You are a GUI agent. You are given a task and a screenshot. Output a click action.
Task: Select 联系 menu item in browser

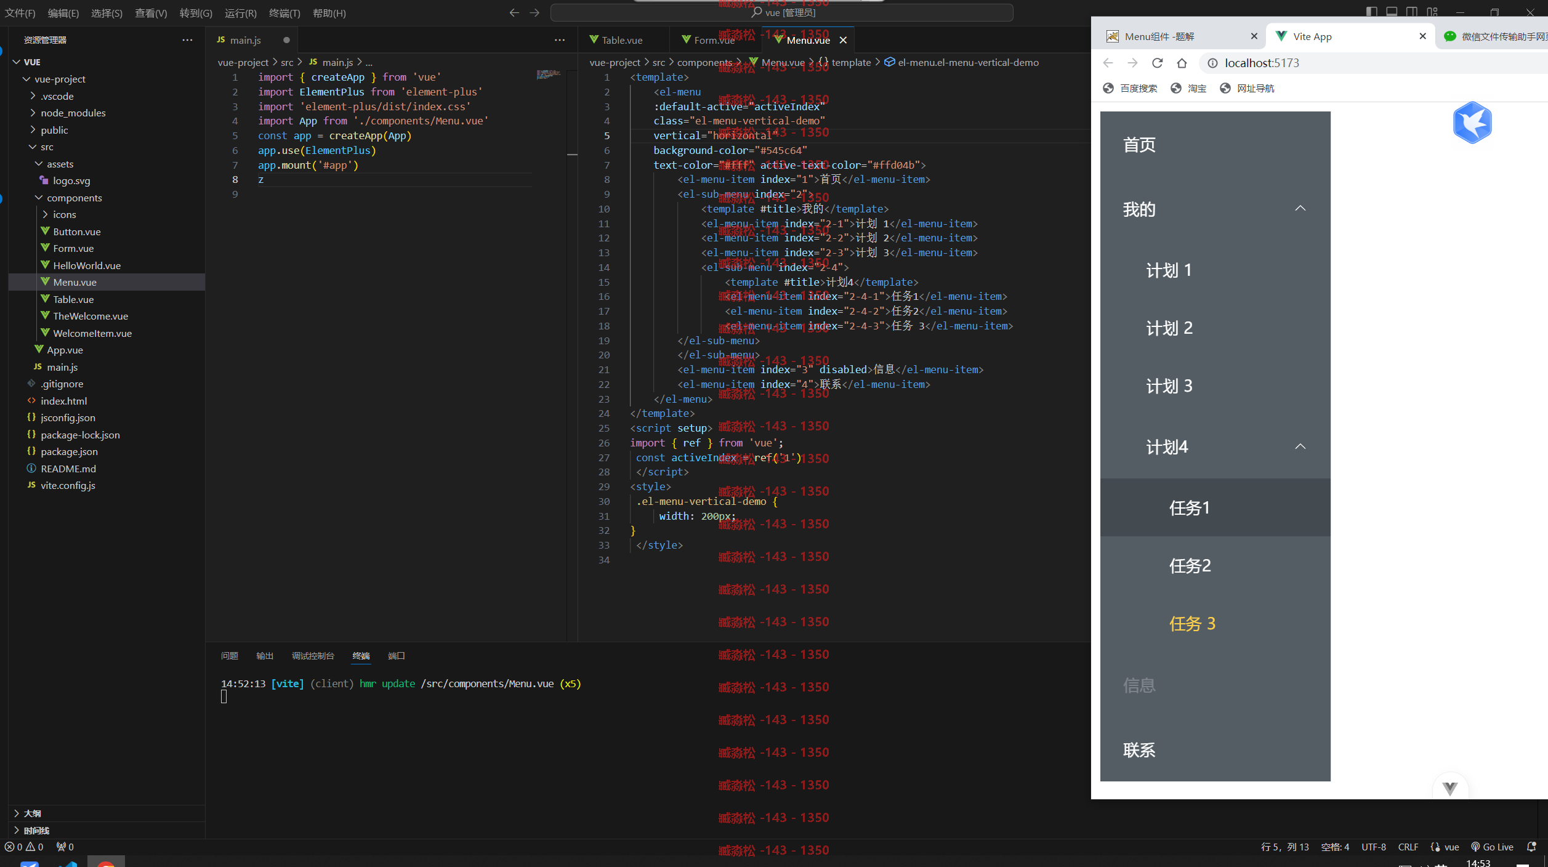(x=1215, y=749)
